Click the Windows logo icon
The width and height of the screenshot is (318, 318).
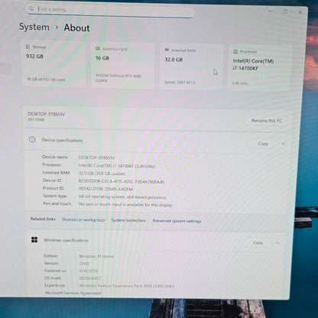34,239
